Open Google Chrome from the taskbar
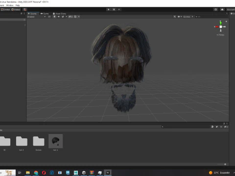 [x=36, y=173]
